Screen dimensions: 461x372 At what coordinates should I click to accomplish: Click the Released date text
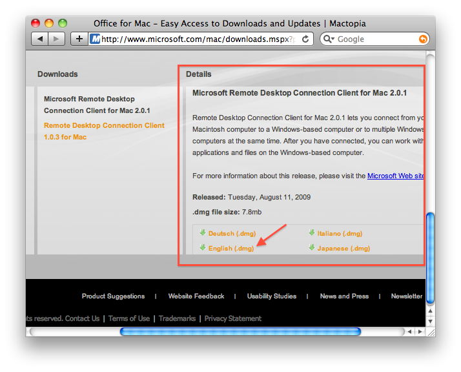(252, 197)
